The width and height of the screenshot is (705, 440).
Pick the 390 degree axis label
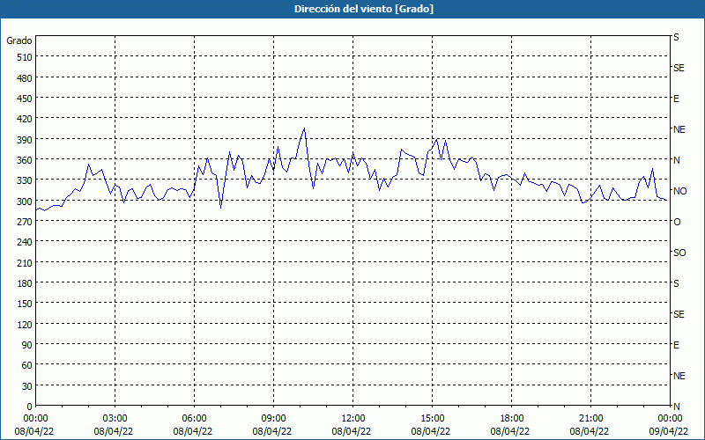tap(25, 140)
